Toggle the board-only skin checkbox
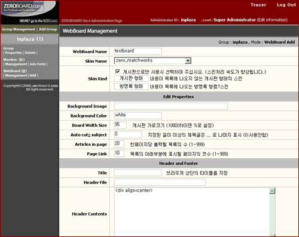Viewport: 299px width, 237px height. [118, 72]
